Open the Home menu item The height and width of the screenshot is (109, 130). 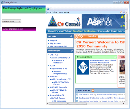click(x=51, y=31)
